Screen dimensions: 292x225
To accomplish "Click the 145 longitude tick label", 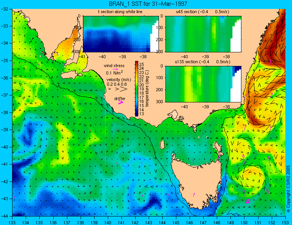I will (176, 223).
